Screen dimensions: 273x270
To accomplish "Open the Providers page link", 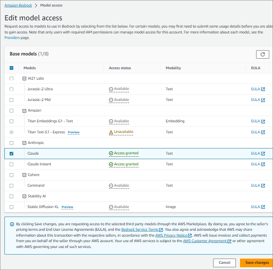I will [x=12, y=38].
